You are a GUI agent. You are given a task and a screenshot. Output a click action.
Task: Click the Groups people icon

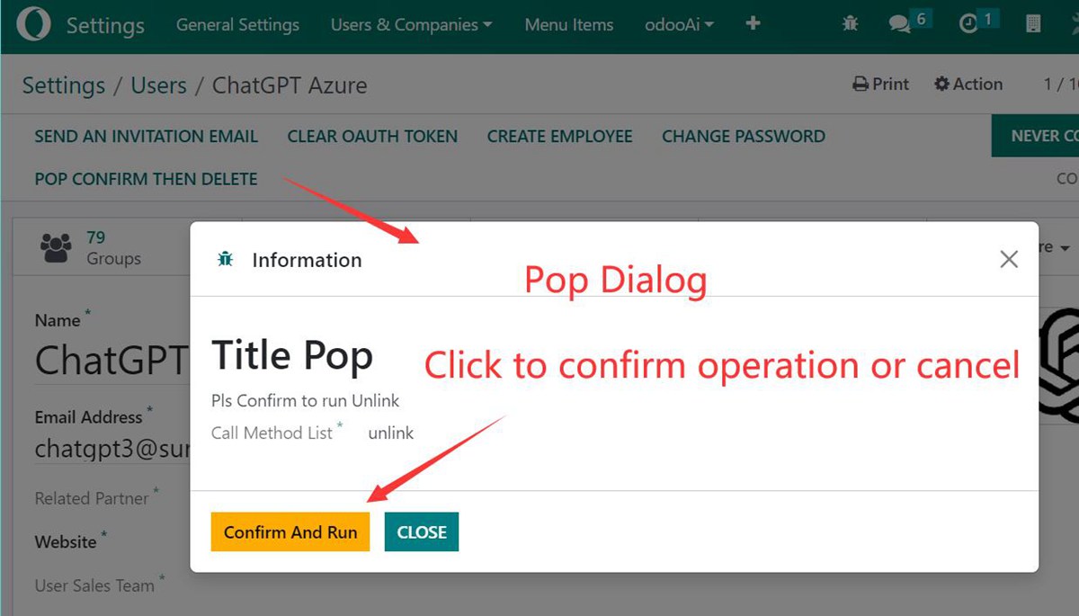[x=56, y=247]
